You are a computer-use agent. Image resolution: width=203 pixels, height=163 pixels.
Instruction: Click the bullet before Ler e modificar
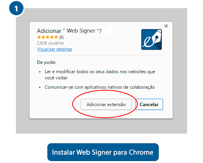coord(40,72)
